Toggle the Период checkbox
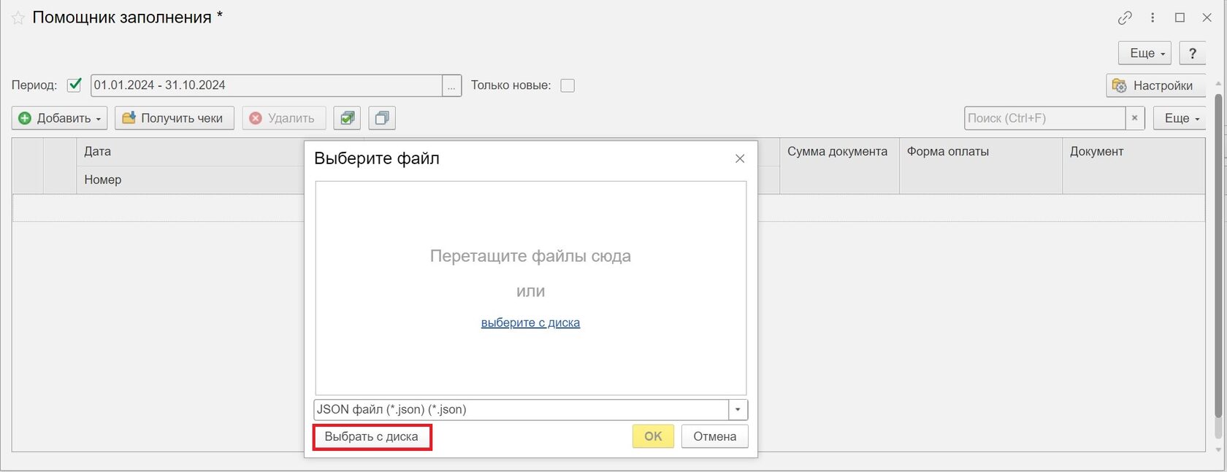This screenshot has height=472, width=1227. tap(74, 85)
